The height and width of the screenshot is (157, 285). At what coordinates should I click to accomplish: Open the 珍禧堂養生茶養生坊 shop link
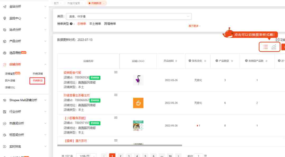tap(77, 95)
